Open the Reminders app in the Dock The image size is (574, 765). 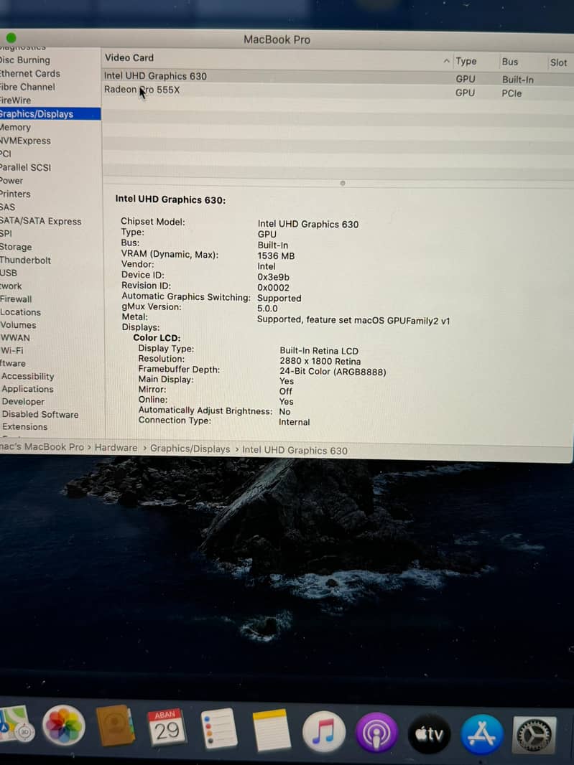[x=218, y=728]
